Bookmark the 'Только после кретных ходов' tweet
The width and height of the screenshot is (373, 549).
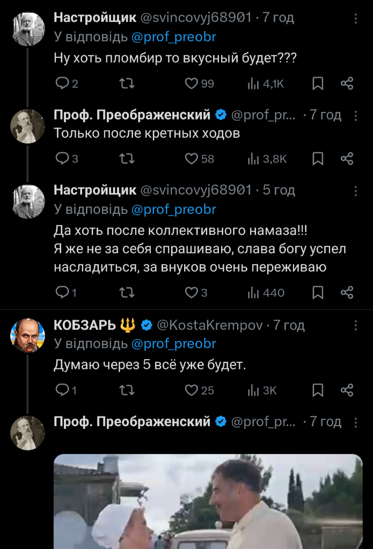pyautogui.click(x=318, y=159)
